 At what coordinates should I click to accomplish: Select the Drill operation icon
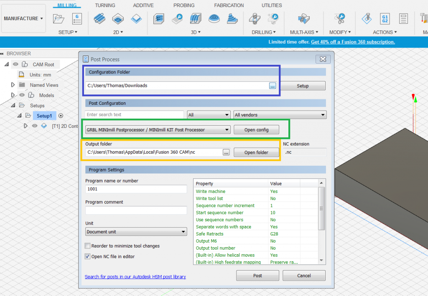255,19
